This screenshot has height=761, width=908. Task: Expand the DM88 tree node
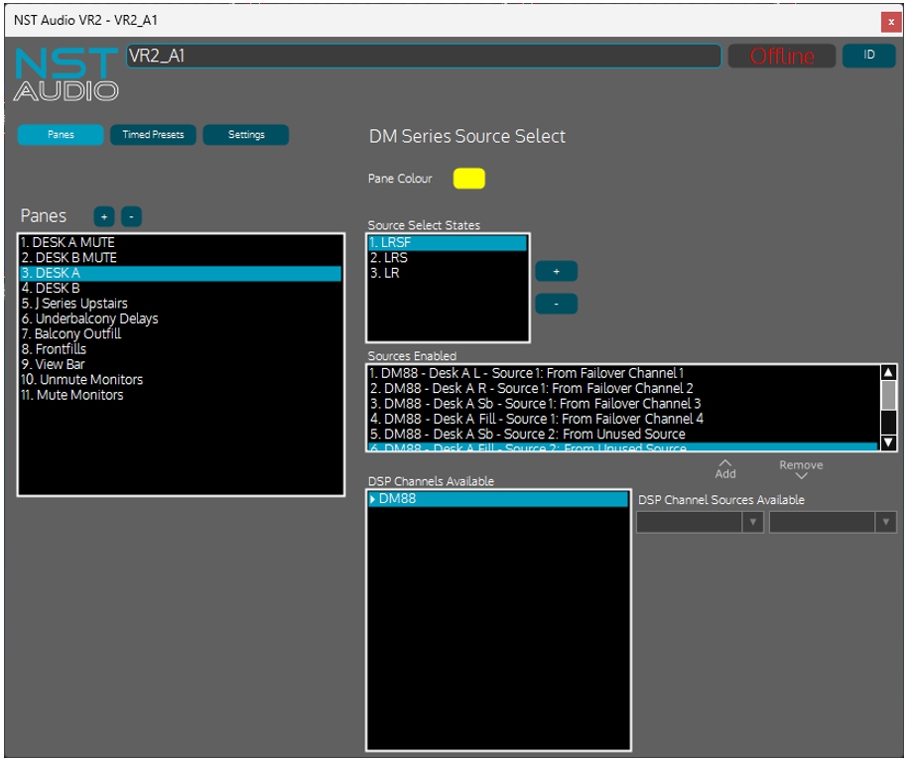[x=373, y=499]
